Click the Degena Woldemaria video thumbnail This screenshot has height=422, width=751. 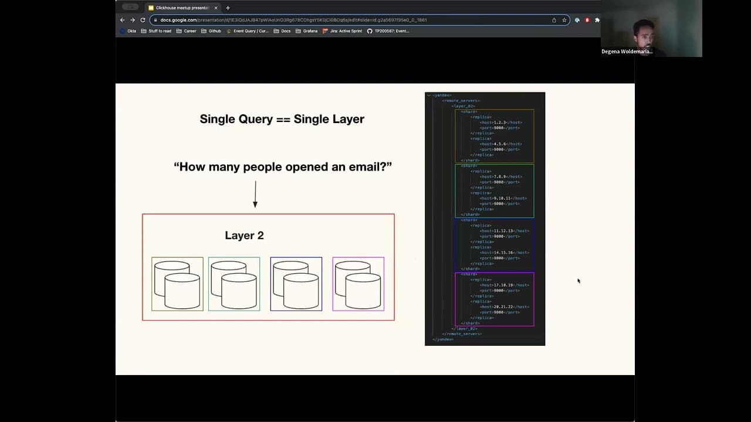pos(651,28)
